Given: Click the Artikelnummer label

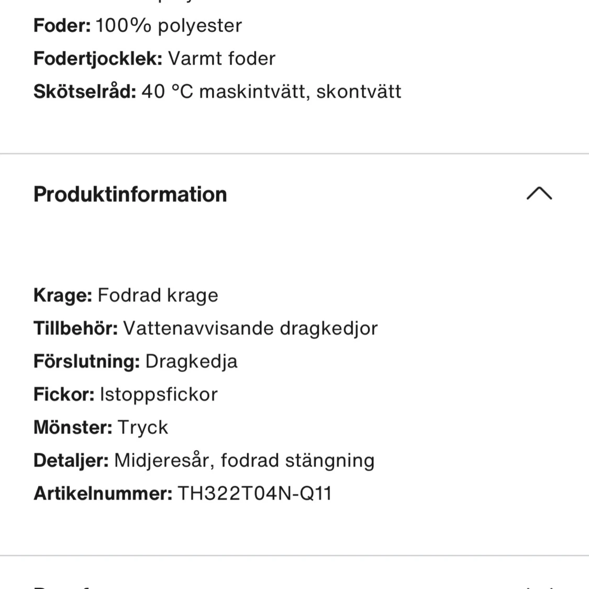Looking at the screenshot, I should (x=103, y=494).
